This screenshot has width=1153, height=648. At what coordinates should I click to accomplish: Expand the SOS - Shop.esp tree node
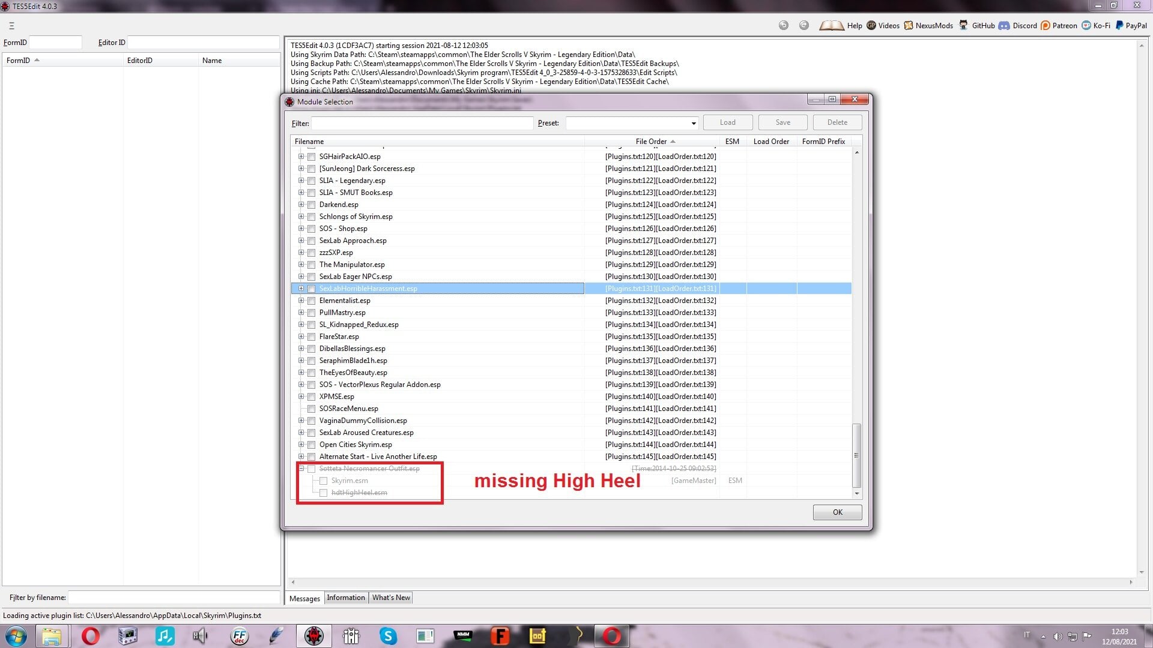[x=301, y=229]
